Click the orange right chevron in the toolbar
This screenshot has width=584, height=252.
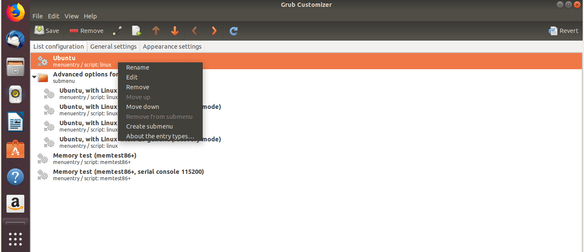pos(214,31)
